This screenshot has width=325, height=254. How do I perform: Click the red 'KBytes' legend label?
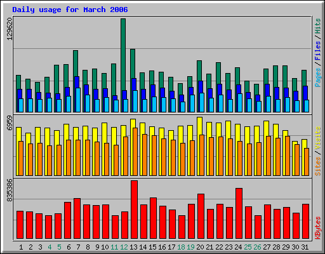(318, 228)
